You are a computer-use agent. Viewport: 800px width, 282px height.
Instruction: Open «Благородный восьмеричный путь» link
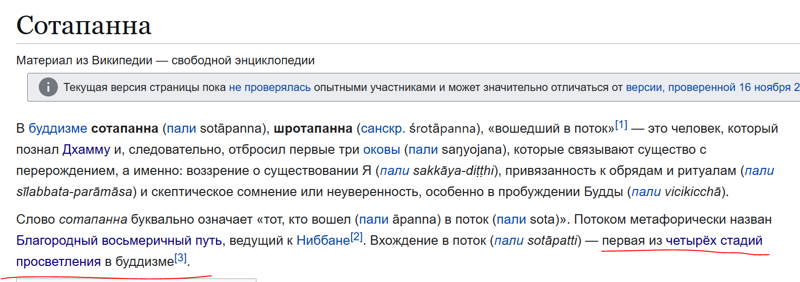pos(119,241)
